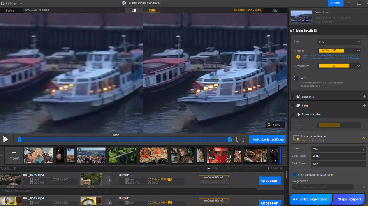
Task: Click the KI-Modell help question icon
Action: click(298, 57)
